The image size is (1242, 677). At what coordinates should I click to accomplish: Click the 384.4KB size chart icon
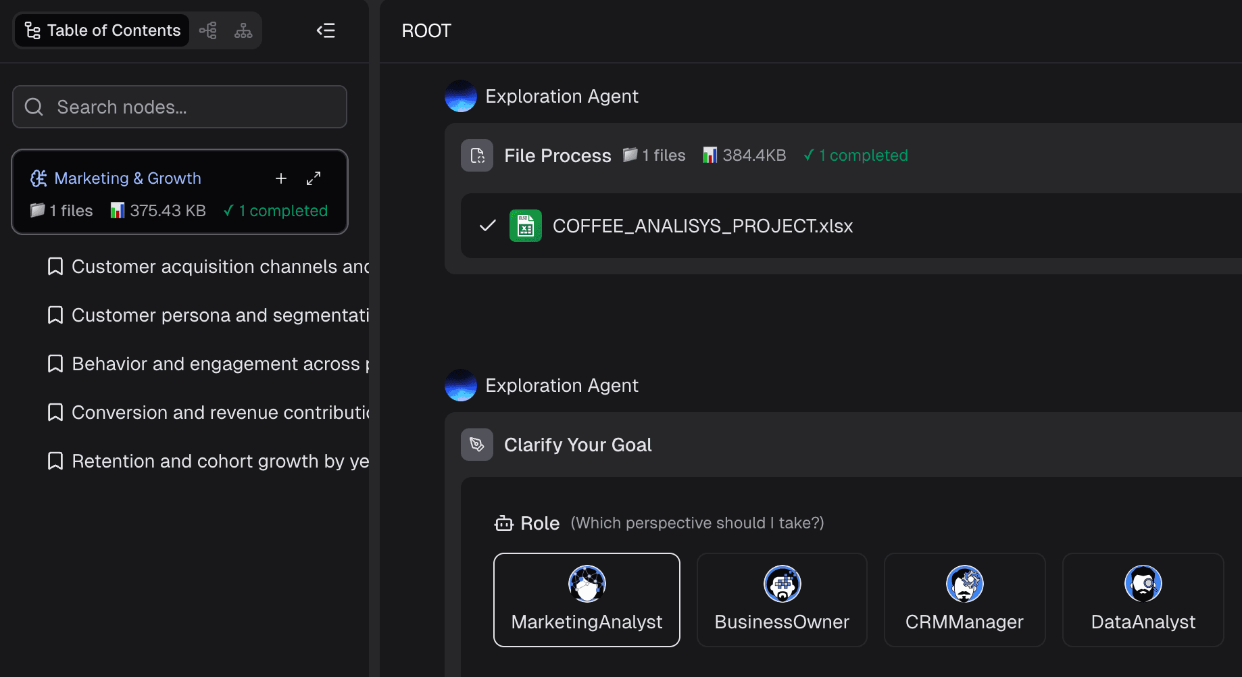click(710, 155)
